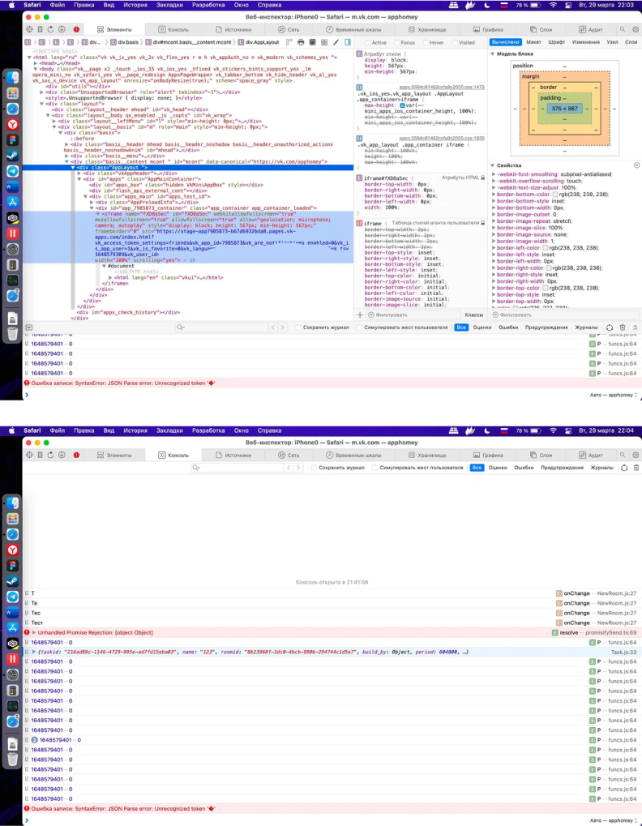The height and width of the screenshot is (826, 642).
Task: Click print styles icon in DOM breadcrumb bar
Action: [301, 42]
